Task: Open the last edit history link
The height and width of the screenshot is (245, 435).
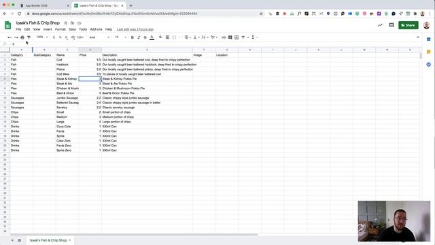Action: [135, 29]
